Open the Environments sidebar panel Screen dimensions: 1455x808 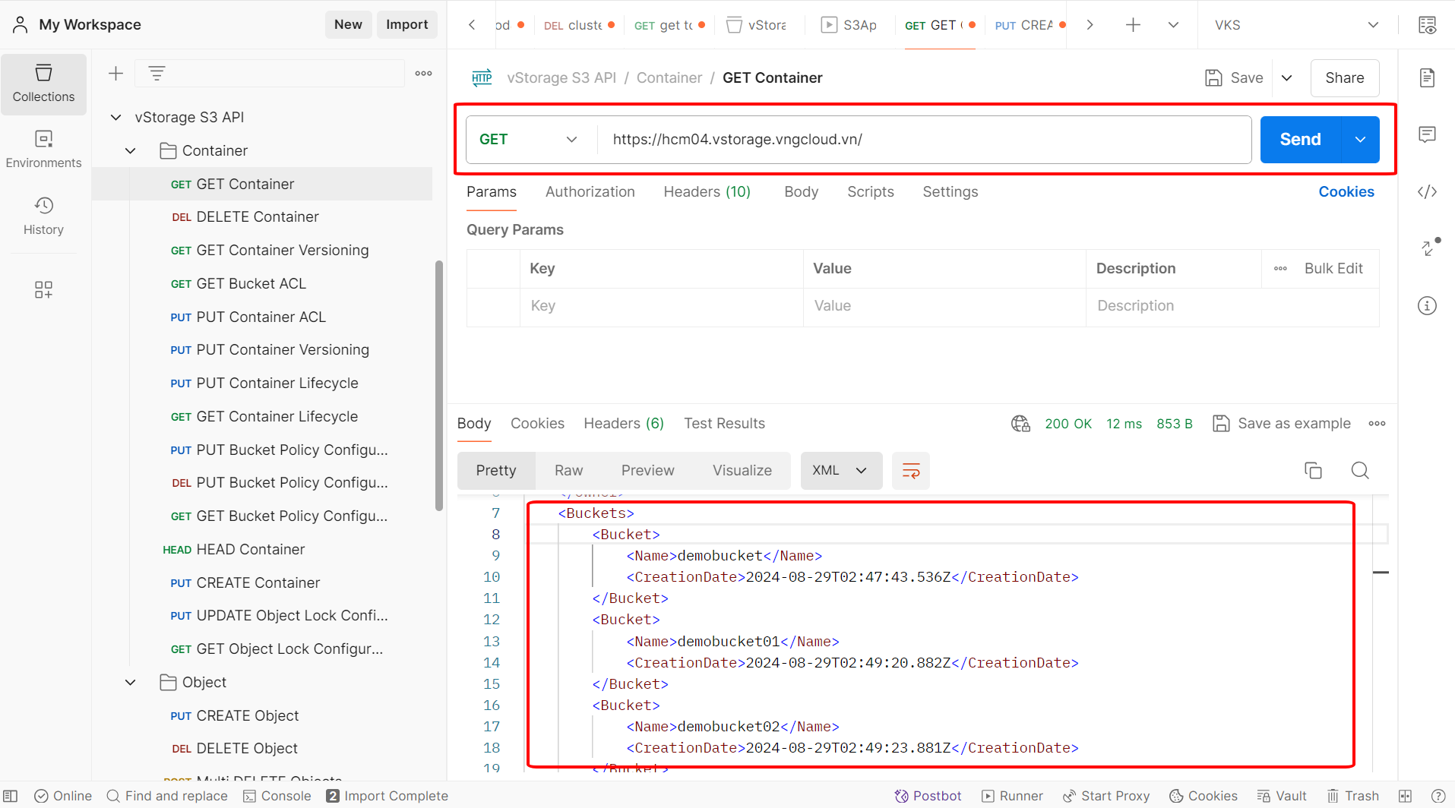43,150
